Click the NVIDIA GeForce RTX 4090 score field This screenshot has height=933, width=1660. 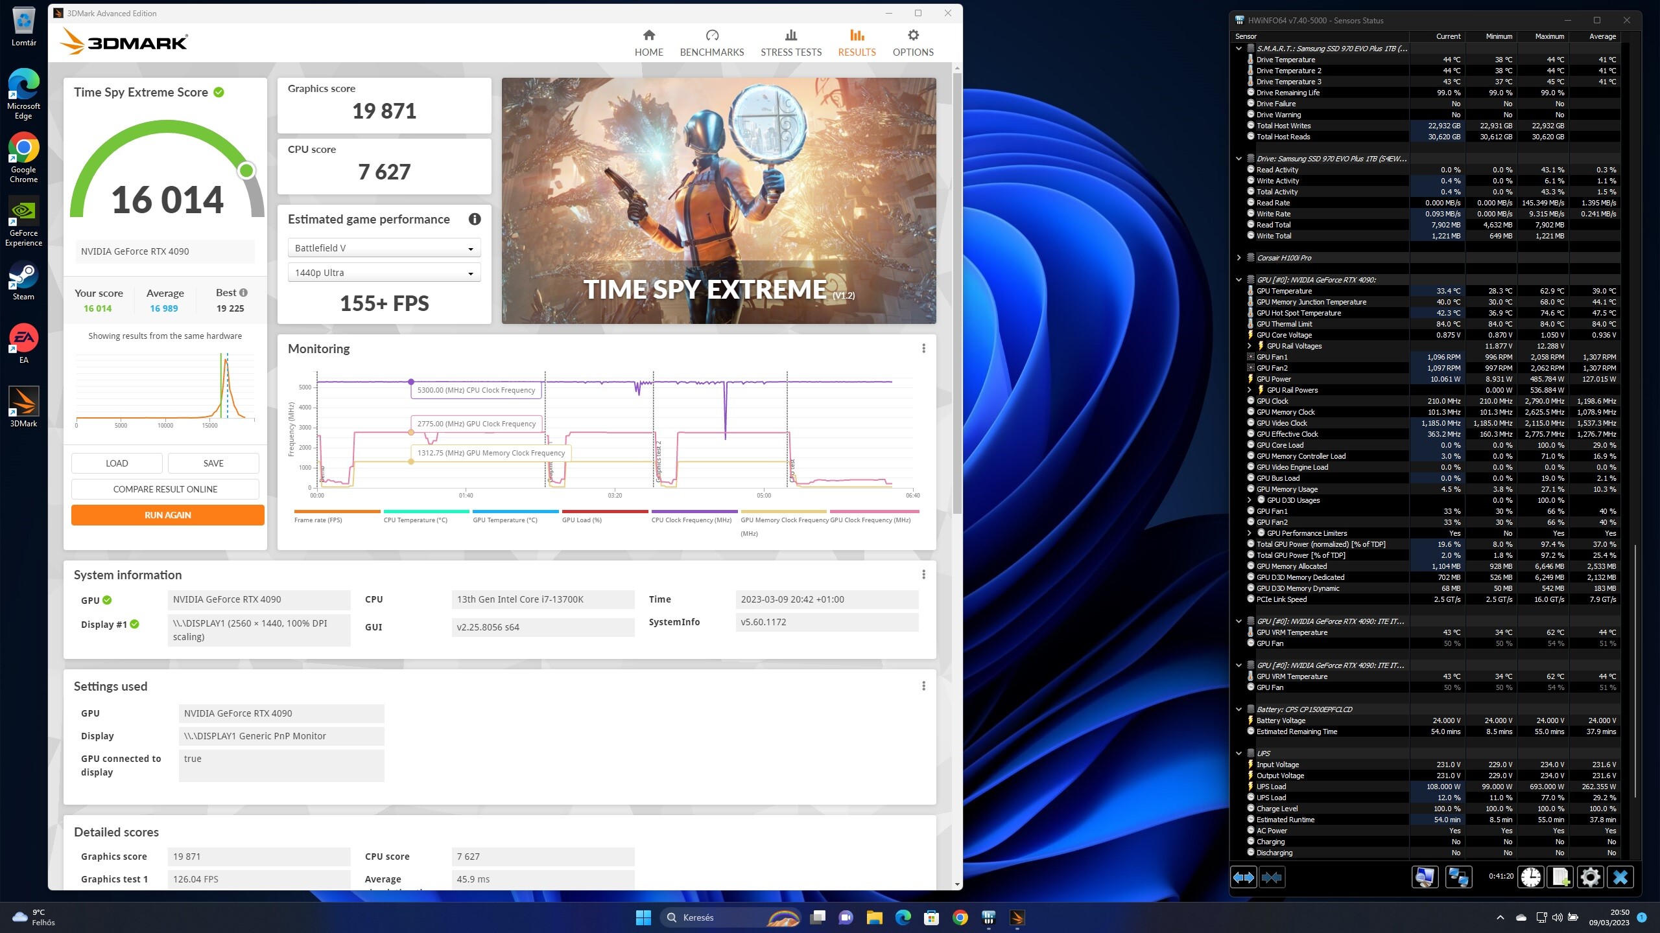165,251
